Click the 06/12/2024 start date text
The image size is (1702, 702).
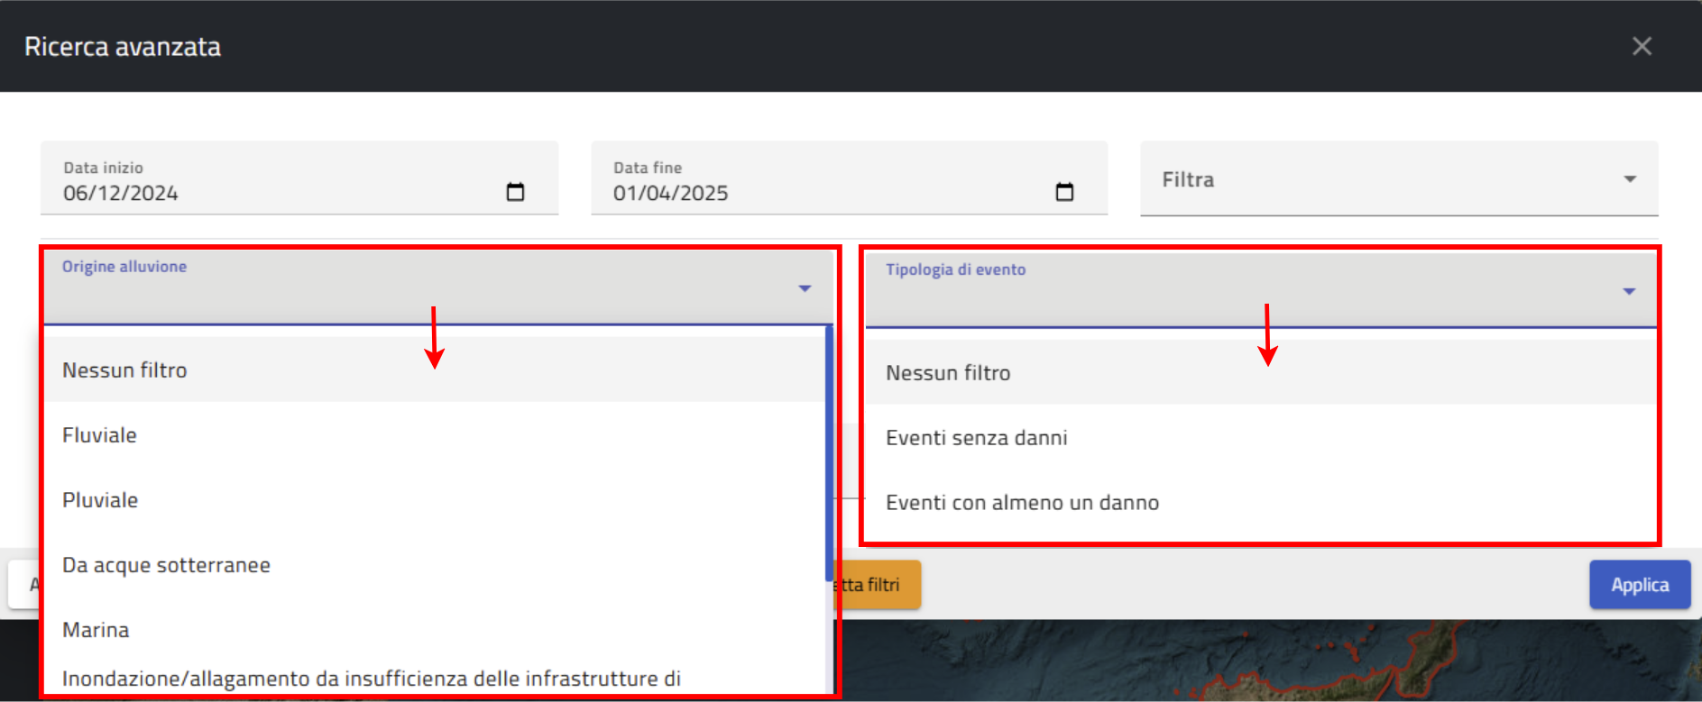(x=121, y=193)
